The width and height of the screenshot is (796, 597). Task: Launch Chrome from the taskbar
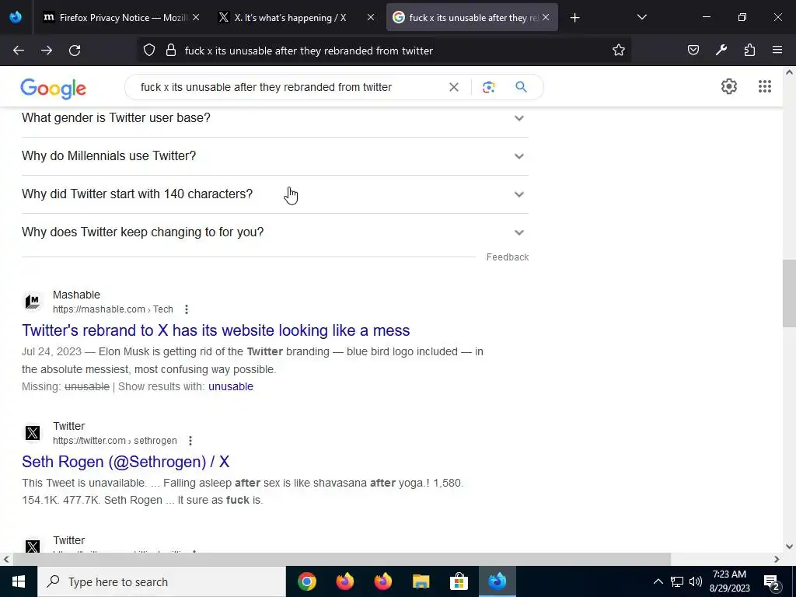(x=306, y=581)
